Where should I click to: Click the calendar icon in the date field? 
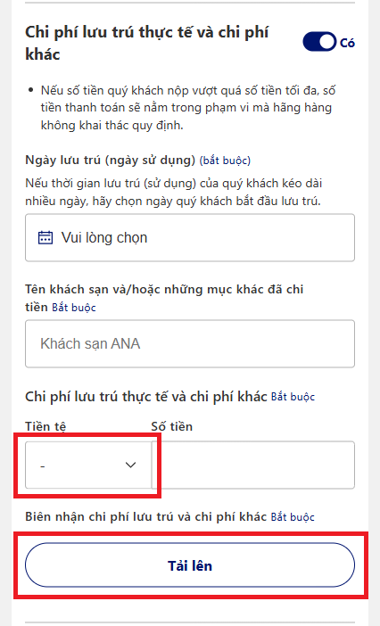tap(45, 237)
